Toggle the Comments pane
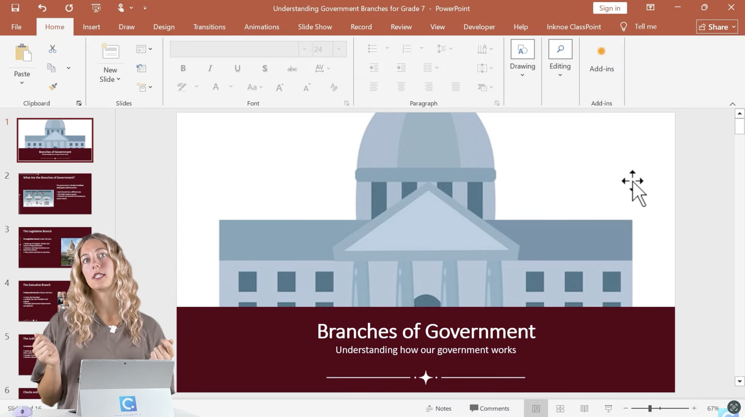The width and height of the screenshot is (745, 417). [x=489, y=408]
